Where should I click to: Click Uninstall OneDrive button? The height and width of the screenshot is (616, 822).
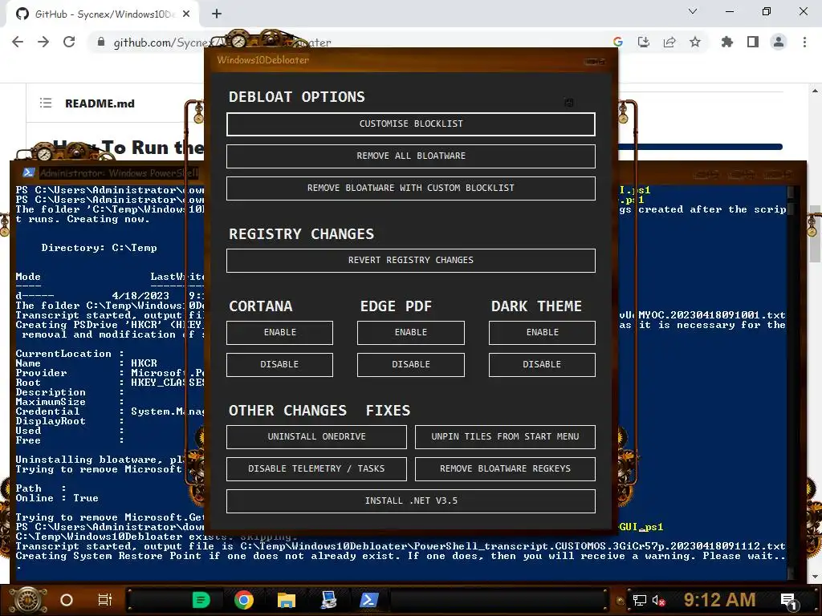coord(316,437)
